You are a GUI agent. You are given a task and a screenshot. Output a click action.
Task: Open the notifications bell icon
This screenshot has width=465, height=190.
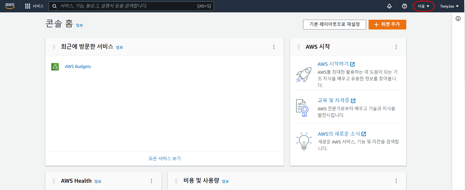click(x=389, y=6)
